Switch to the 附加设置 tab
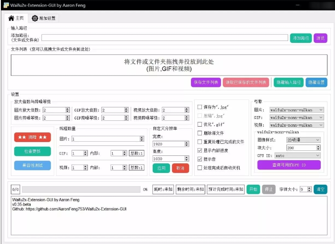This screenshot has height=244, width=335. point(44,18)
